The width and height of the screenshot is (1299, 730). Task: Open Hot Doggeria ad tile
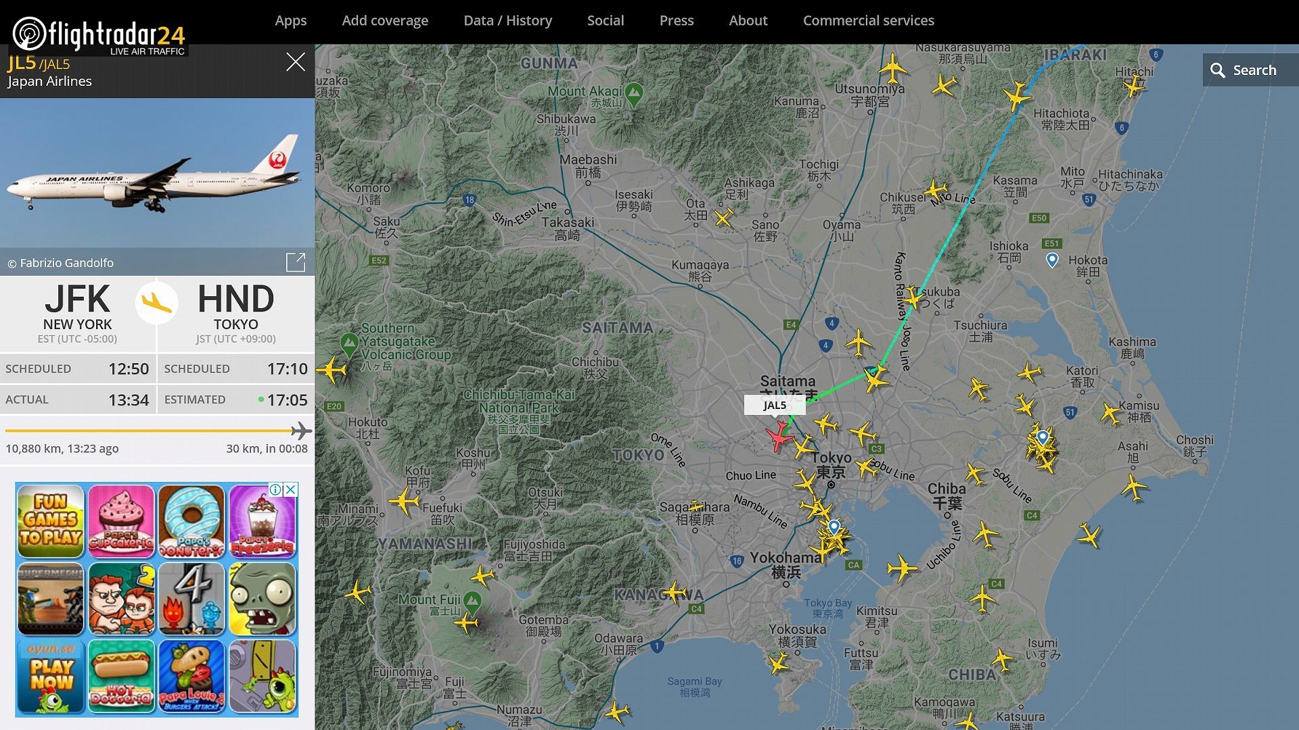pos(122,677)
